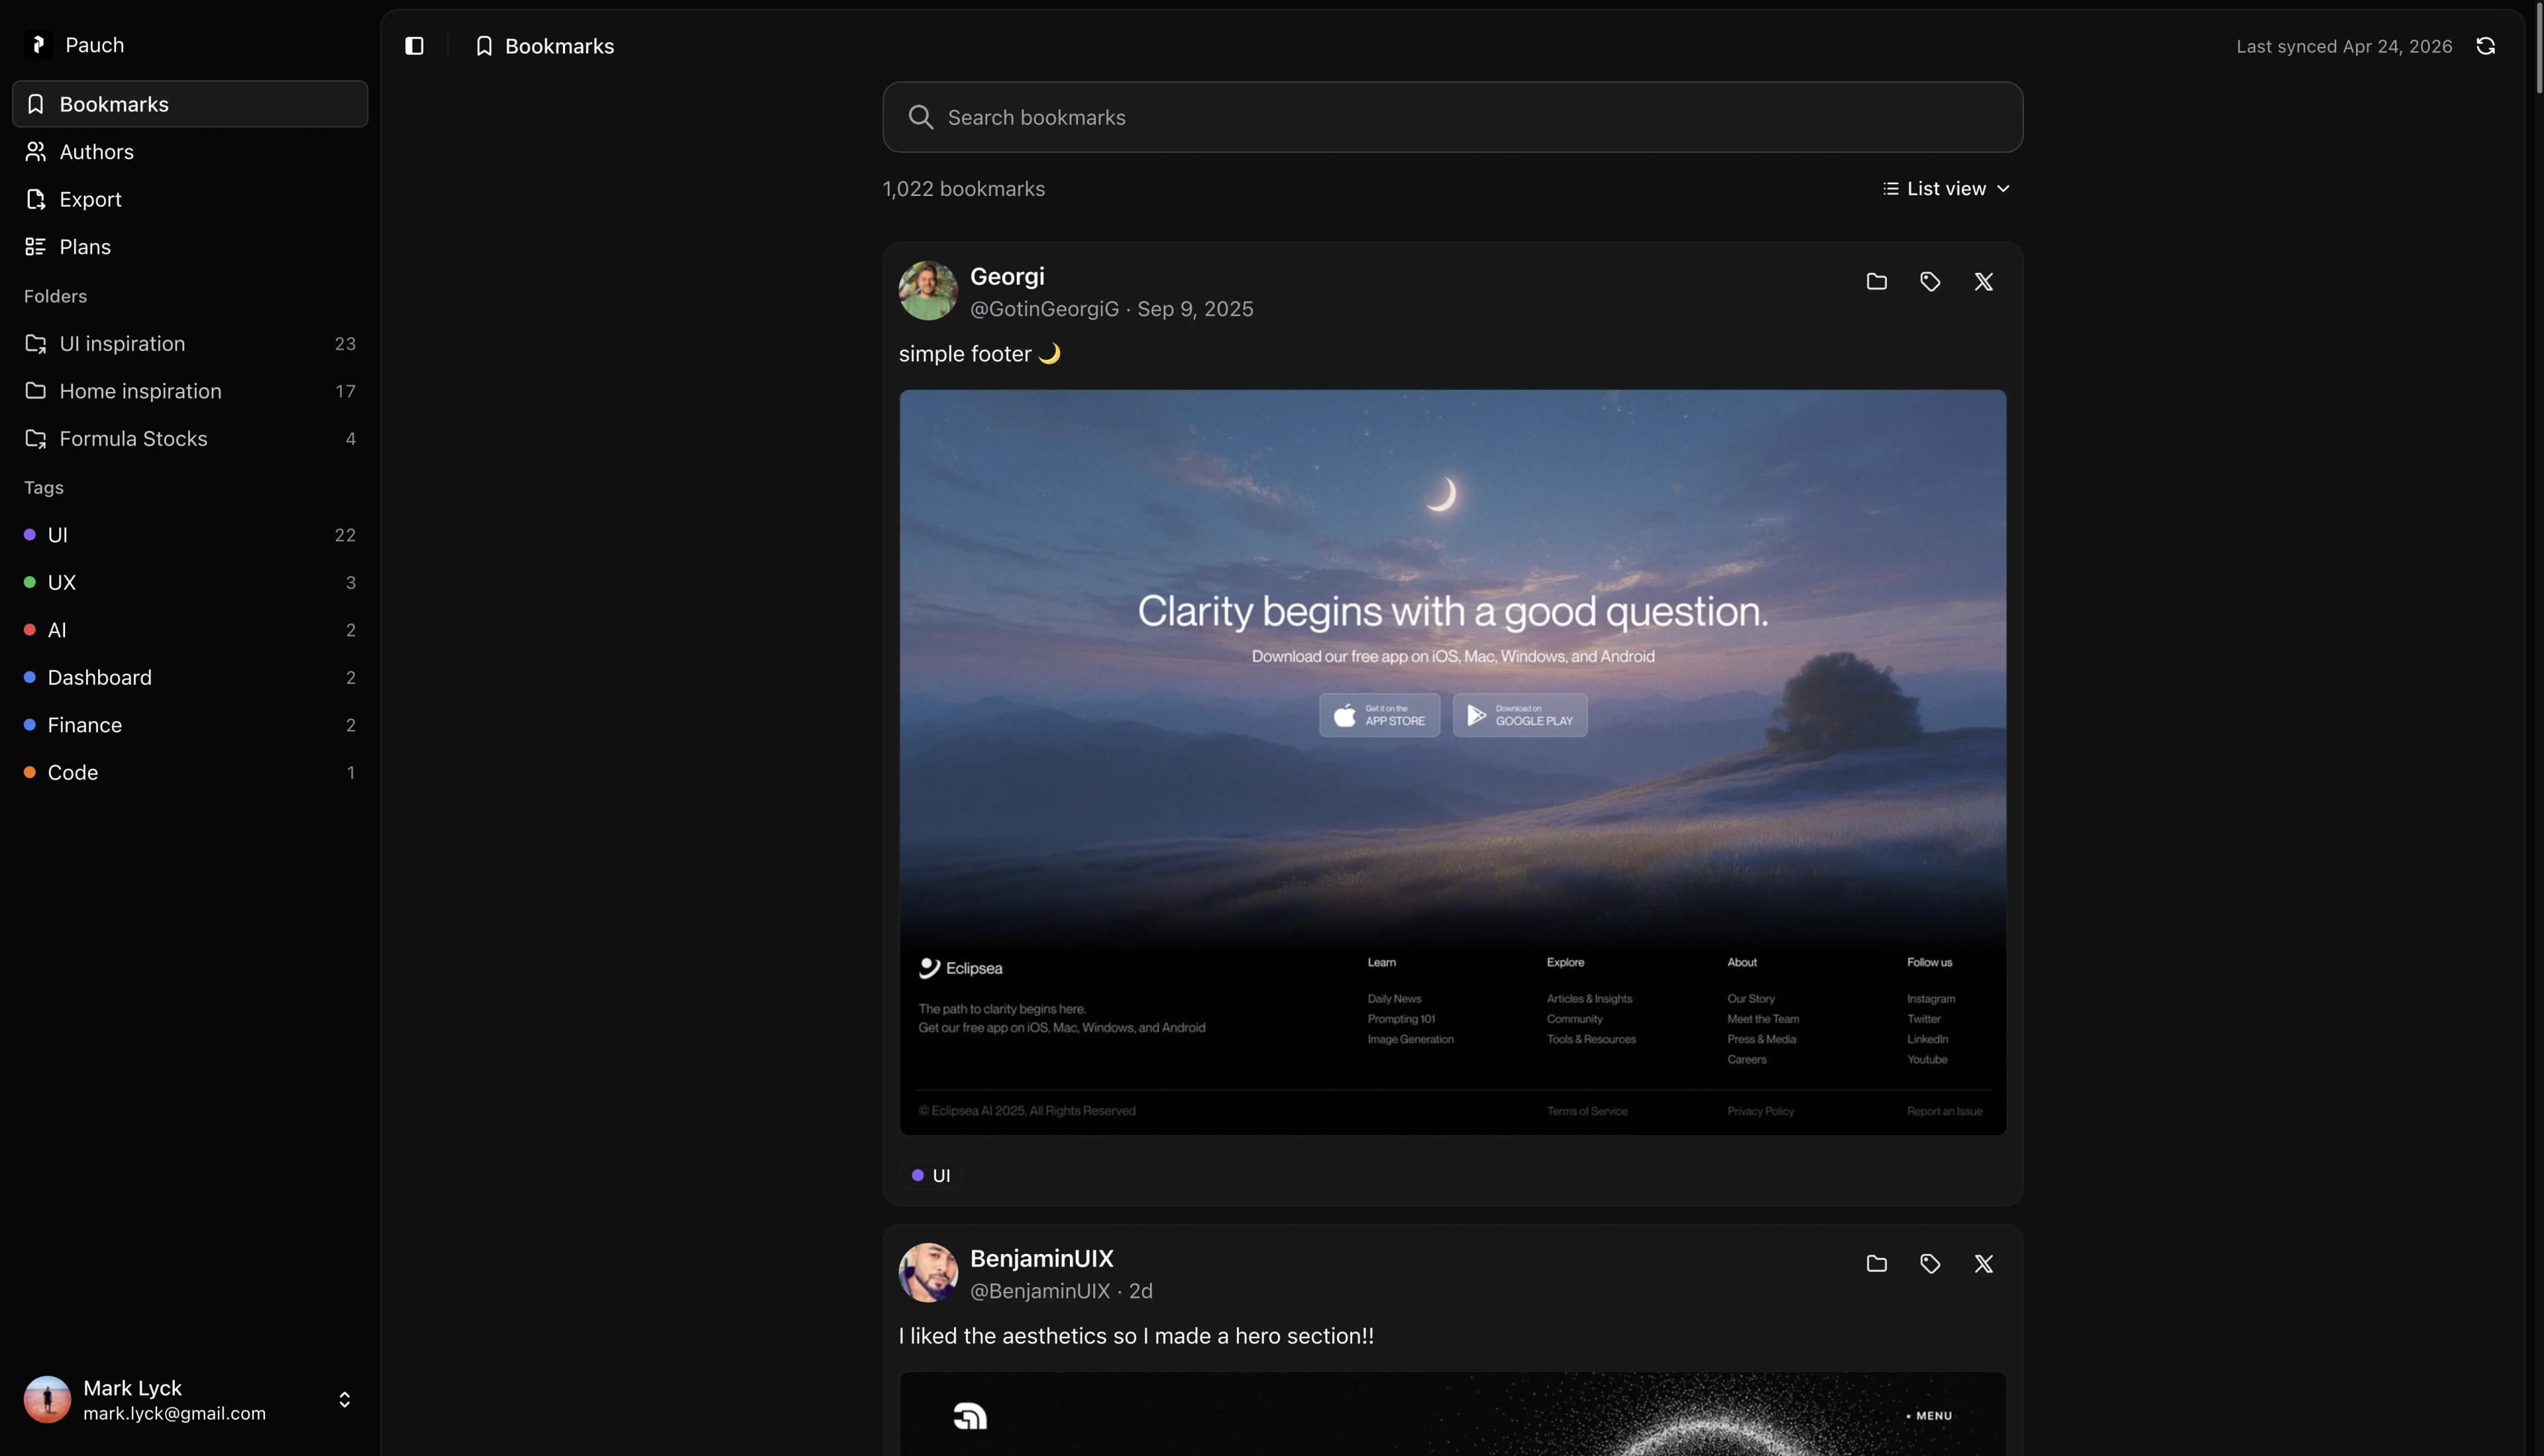The height and width of the screenshot is (1456, 2544).
Task: Open BenjaminUIX's hero section image
Action: click(1453, 1414)
